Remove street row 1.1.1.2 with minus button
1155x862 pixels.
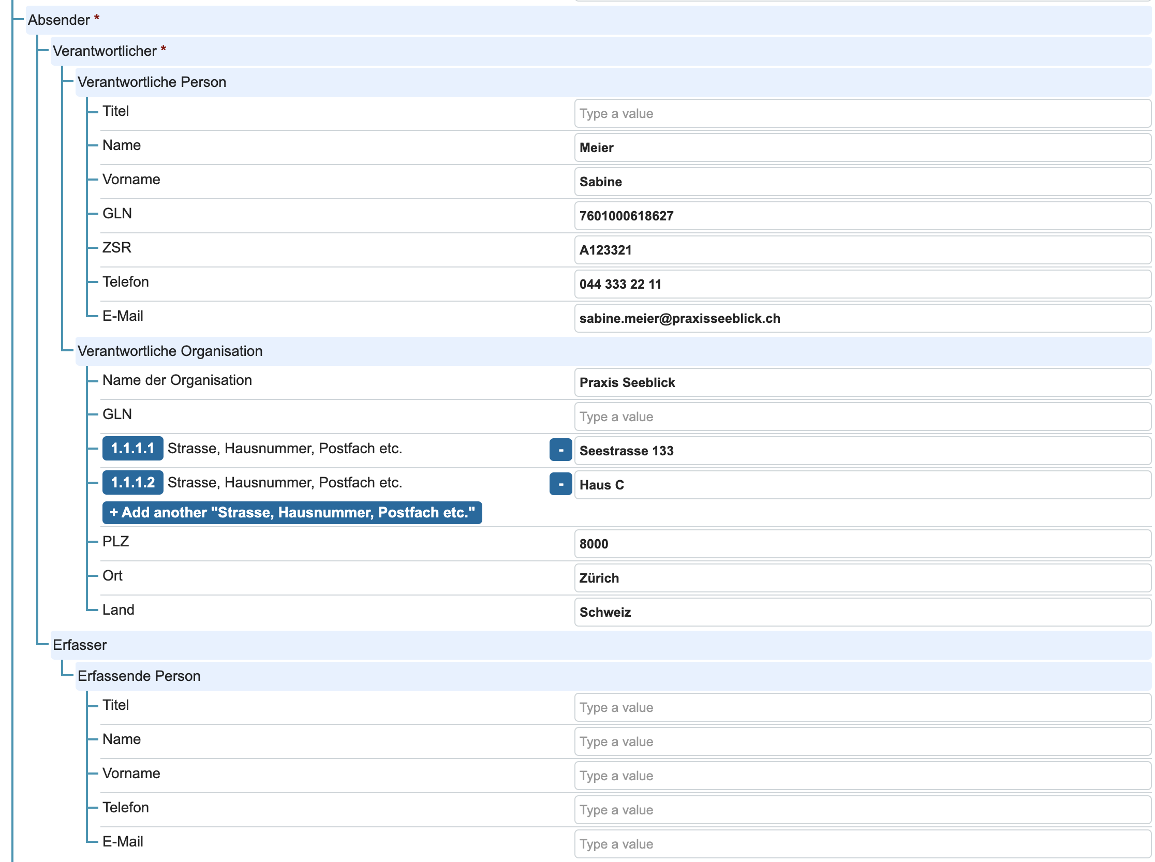pos(560,484)
